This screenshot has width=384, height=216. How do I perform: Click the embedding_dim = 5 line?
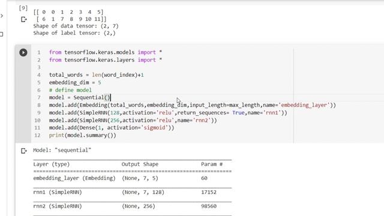tap(75, 83)
